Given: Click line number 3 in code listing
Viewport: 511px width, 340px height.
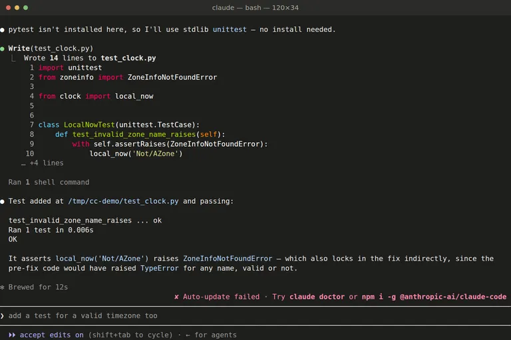Looking at the screenshot, I should pos(32,86).
